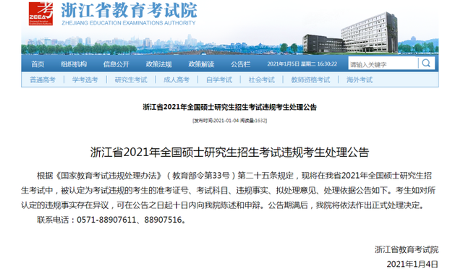463x271 pixels.
Task: Go to 海外考试 section
Action: (360, 80)
